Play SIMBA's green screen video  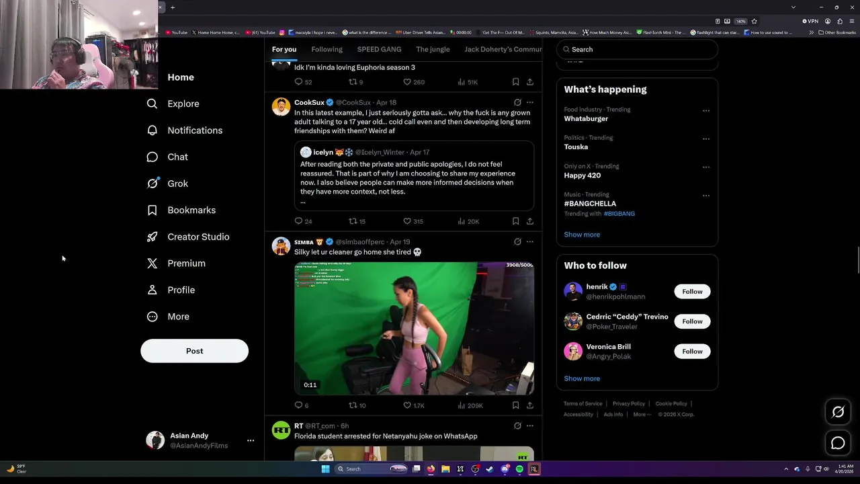pos(414,328)
